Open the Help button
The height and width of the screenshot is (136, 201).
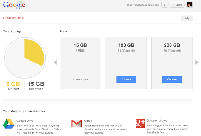point(187,18)
